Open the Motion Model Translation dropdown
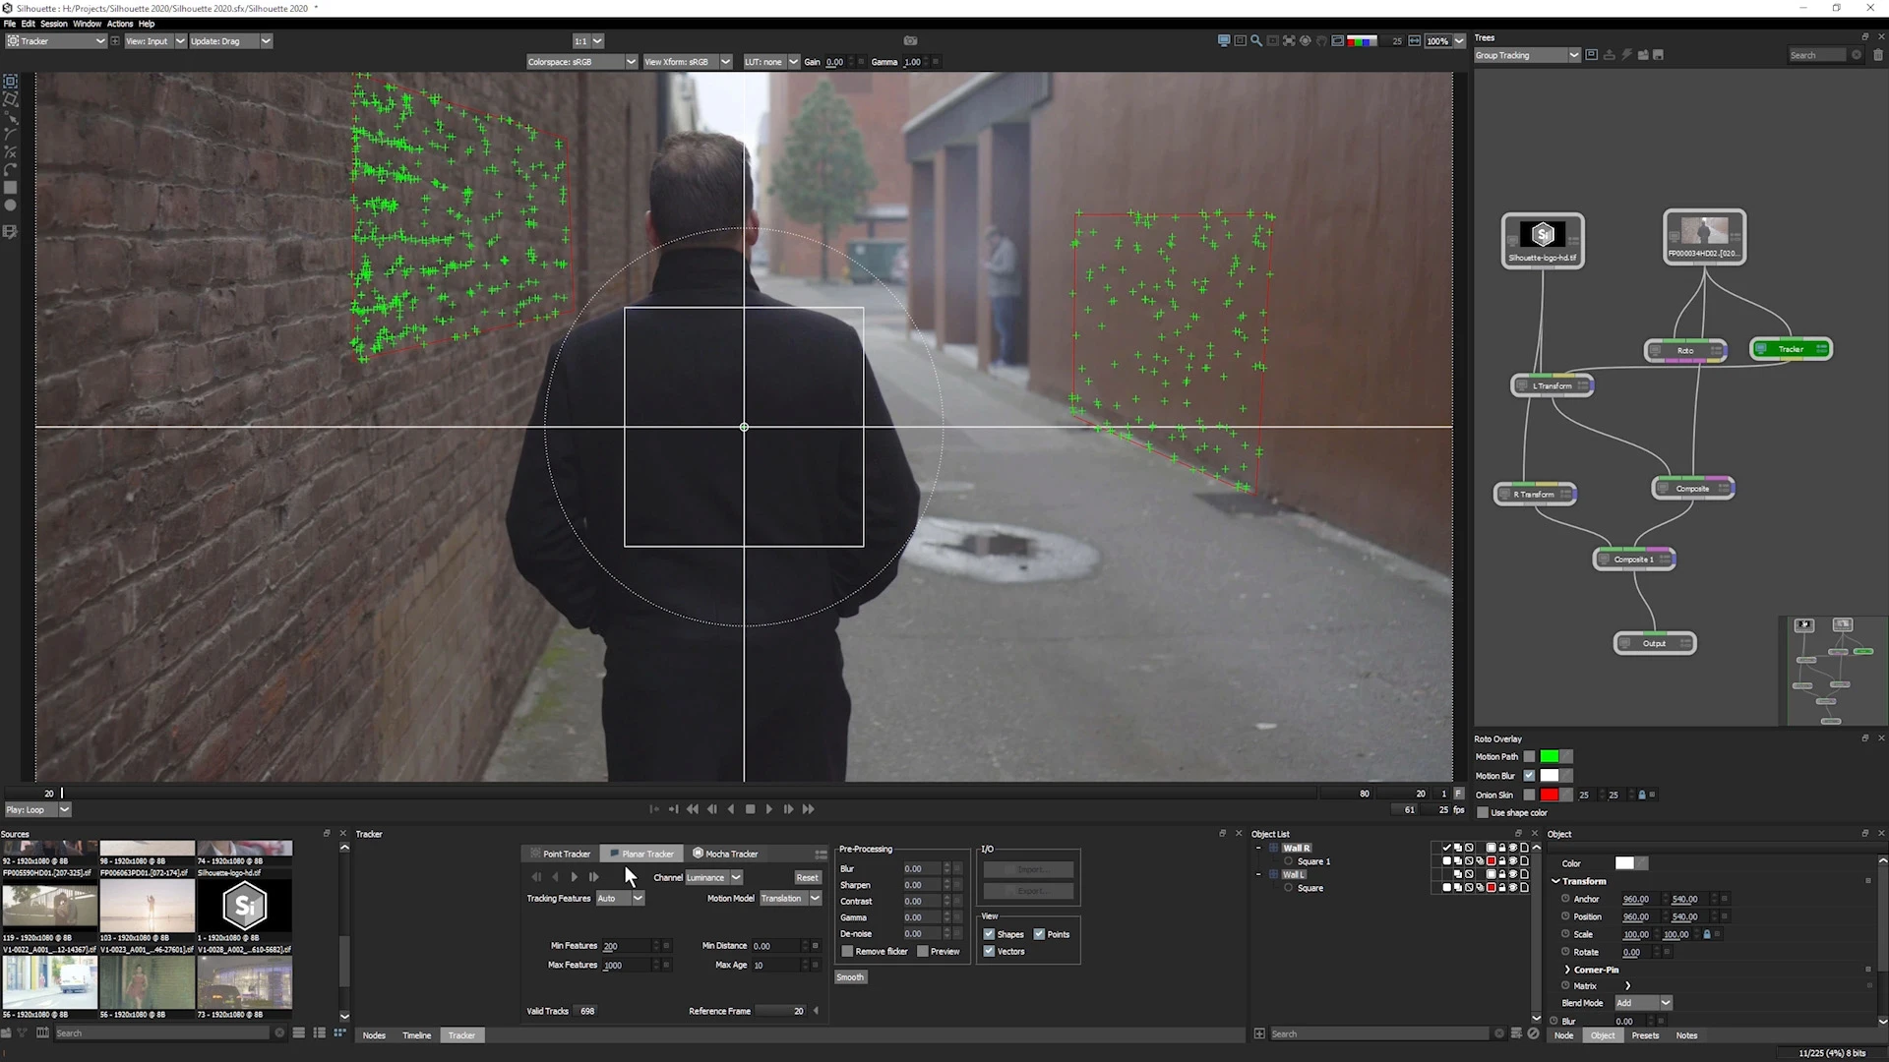This screenshot has width=1889, height=1062. point(815,898)
